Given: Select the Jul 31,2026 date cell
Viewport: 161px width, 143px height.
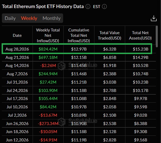Looking at the screenshot, I should click(17, 82).
